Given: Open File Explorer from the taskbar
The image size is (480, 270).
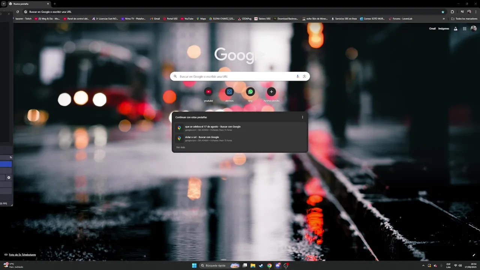Looking at the screenshot, I should [x=253, y=265].
